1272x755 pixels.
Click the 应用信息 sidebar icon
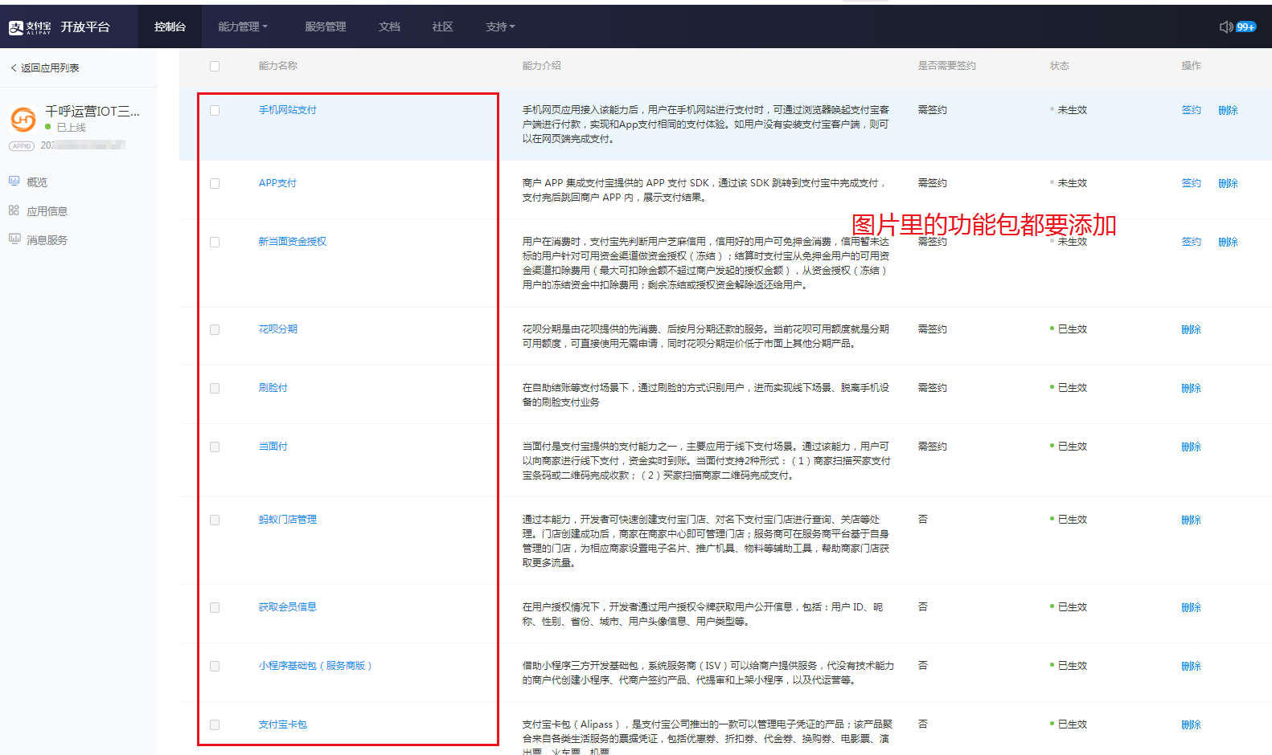pos(14,210)
